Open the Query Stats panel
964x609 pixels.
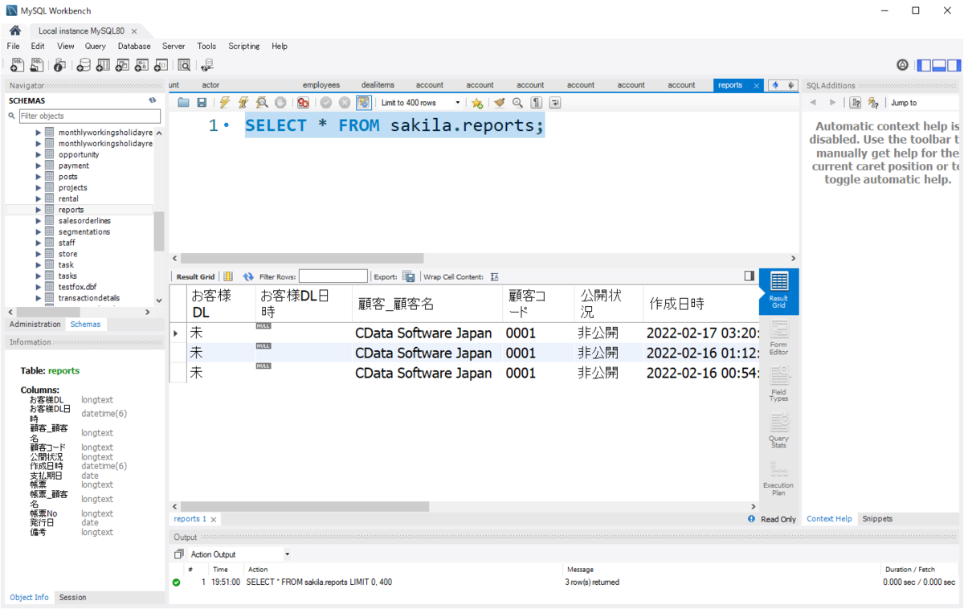778,430
